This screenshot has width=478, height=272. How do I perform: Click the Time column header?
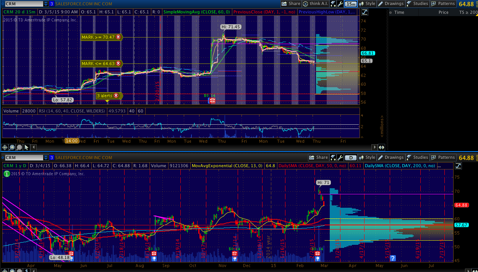coord(399,12)
